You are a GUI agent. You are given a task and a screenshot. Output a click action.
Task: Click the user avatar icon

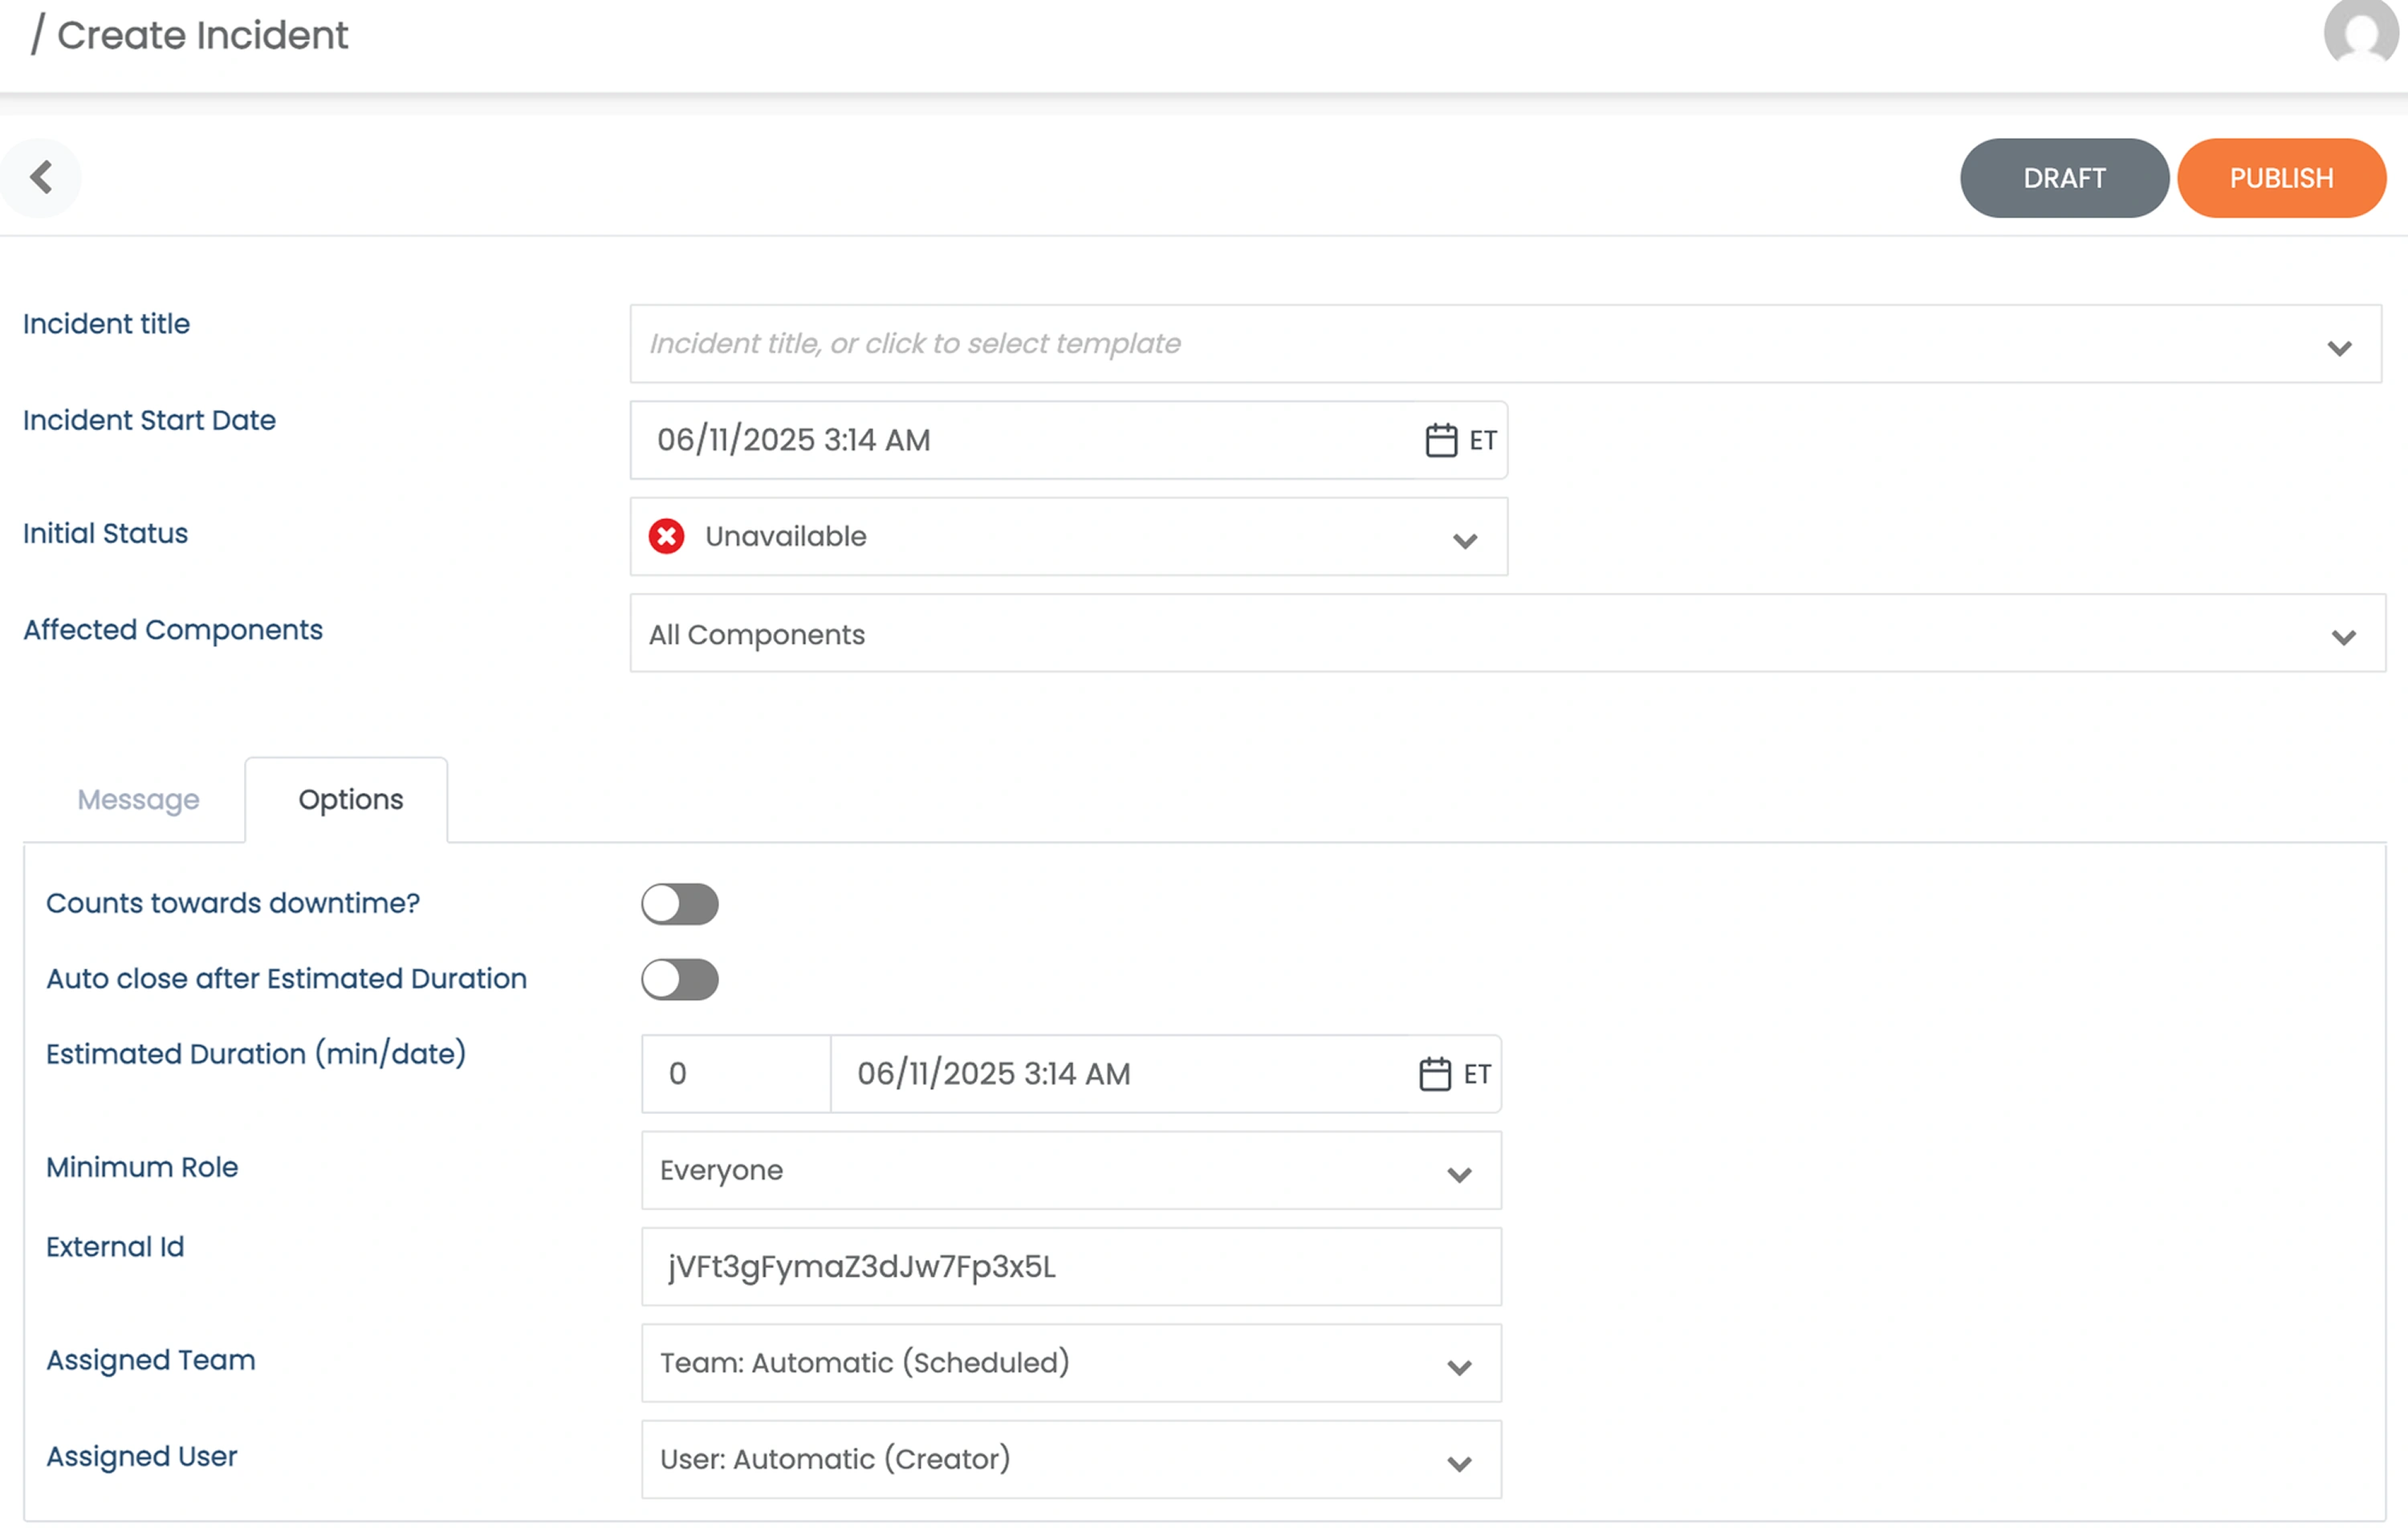point(2360,33)
